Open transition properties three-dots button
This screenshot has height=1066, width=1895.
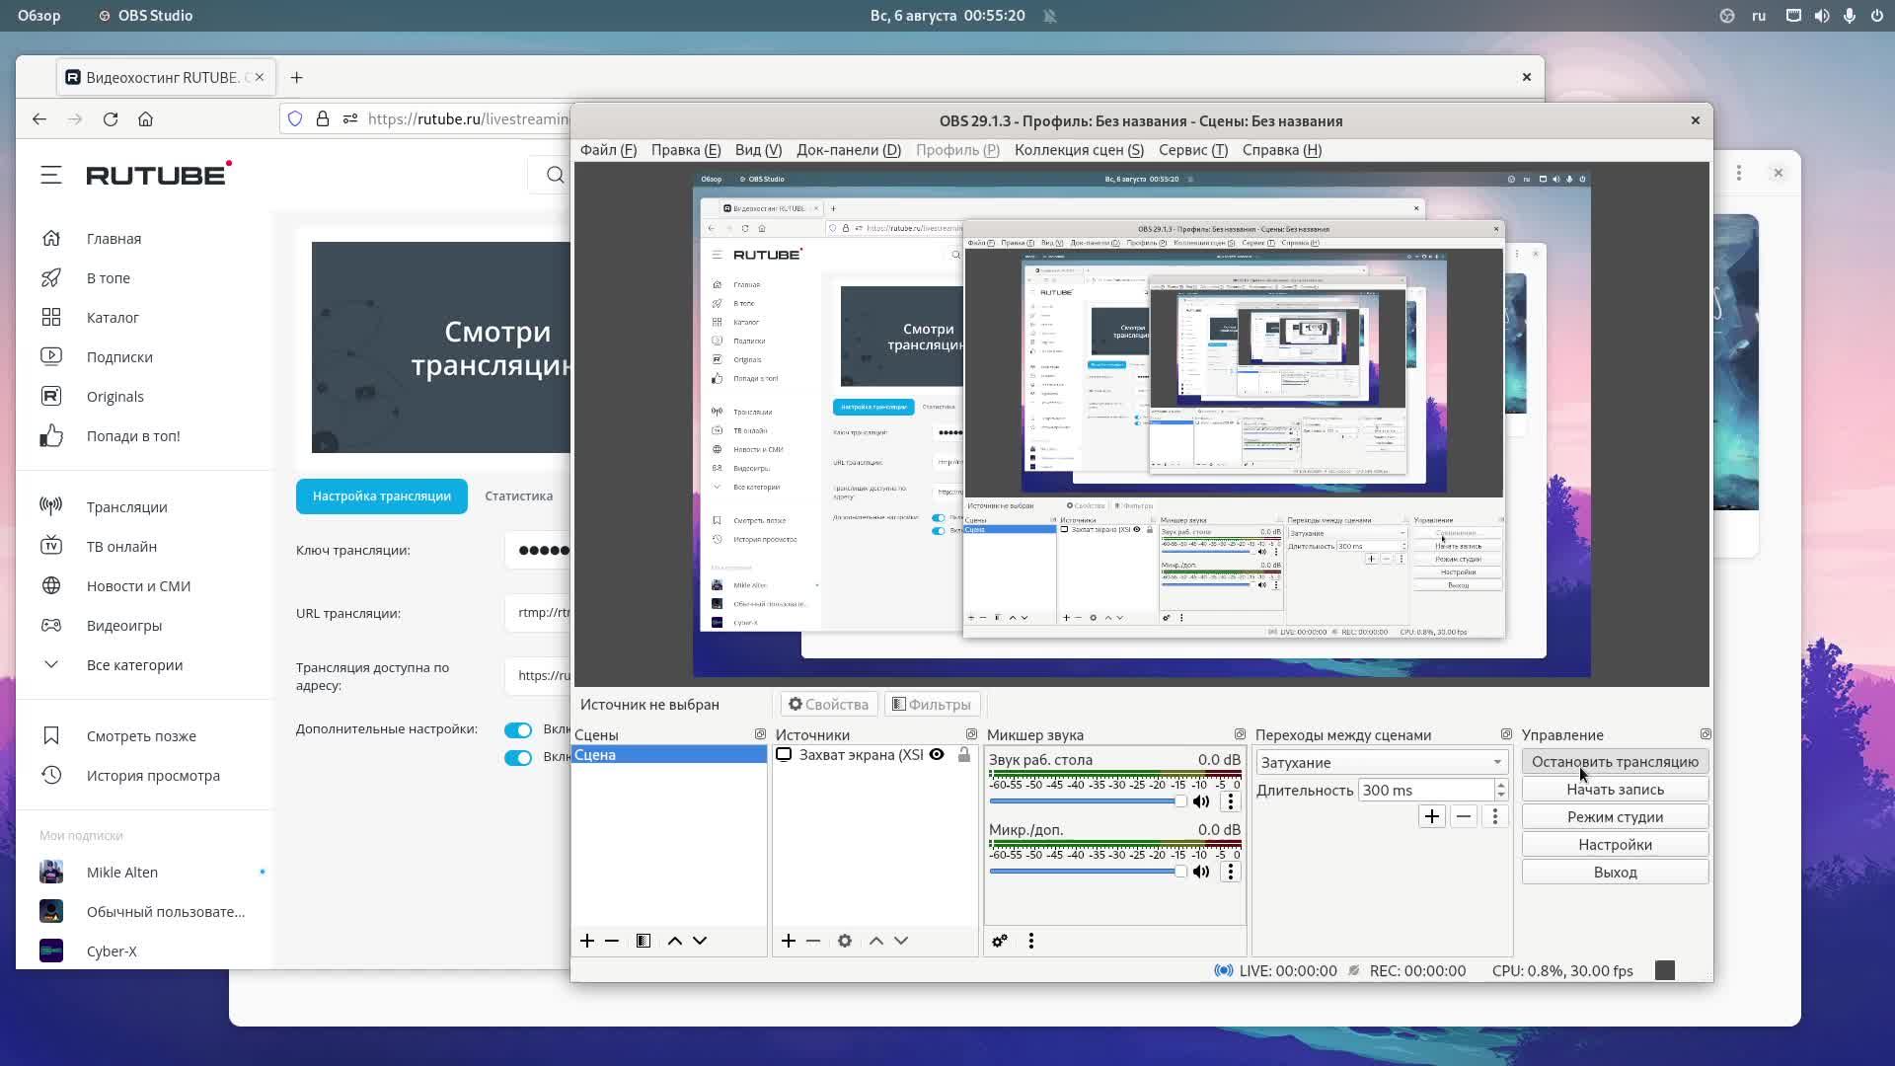(1495, 816)
